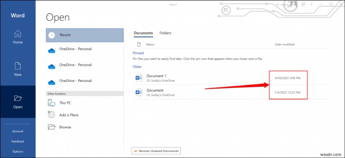This screenshot has width=345, height=158.
Task: Click Recover Unsaved Documents button
Action: click(x=156, y=151)
